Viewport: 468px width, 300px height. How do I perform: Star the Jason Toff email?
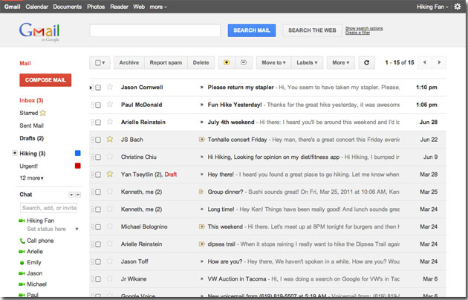(110, 261)
